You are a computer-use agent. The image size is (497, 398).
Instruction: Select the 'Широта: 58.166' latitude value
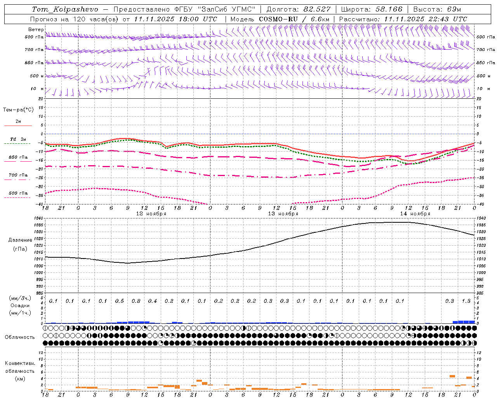pos(372,9)
